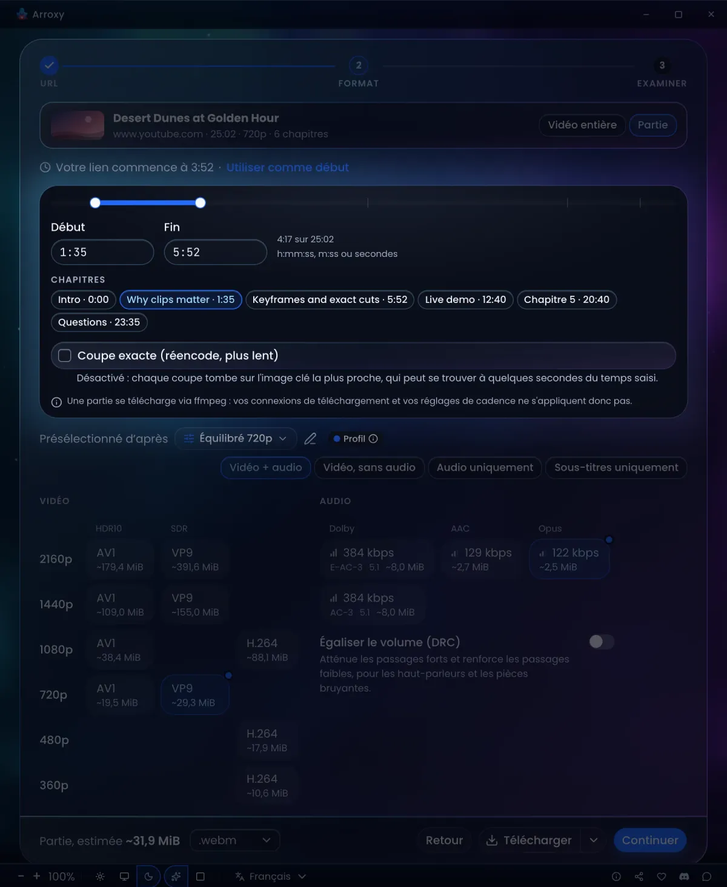
Task: Enable the Coupe exacte checkbox
Action: point(65,356)
